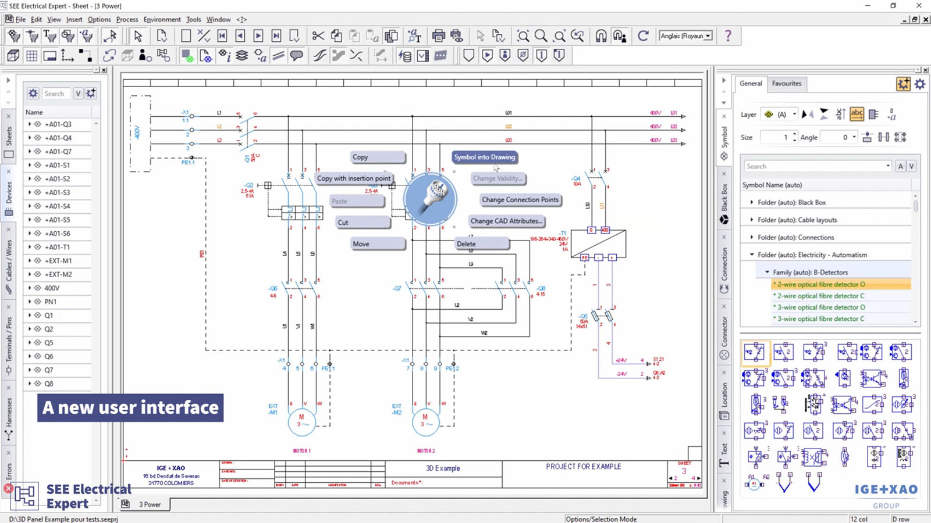Go to the first sheet
This screenshot has height=523, width=931.
coord(222,36)
